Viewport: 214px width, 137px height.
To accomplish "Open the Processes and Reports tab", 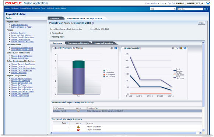I will 78,43.
